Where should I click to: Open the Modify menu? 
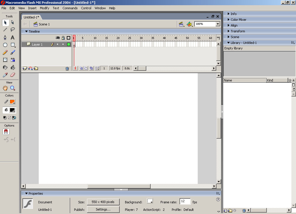coord(45,8)
